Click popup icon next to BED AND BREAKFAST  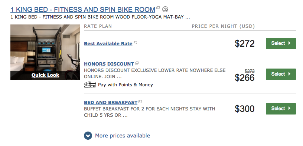(140, 102)
